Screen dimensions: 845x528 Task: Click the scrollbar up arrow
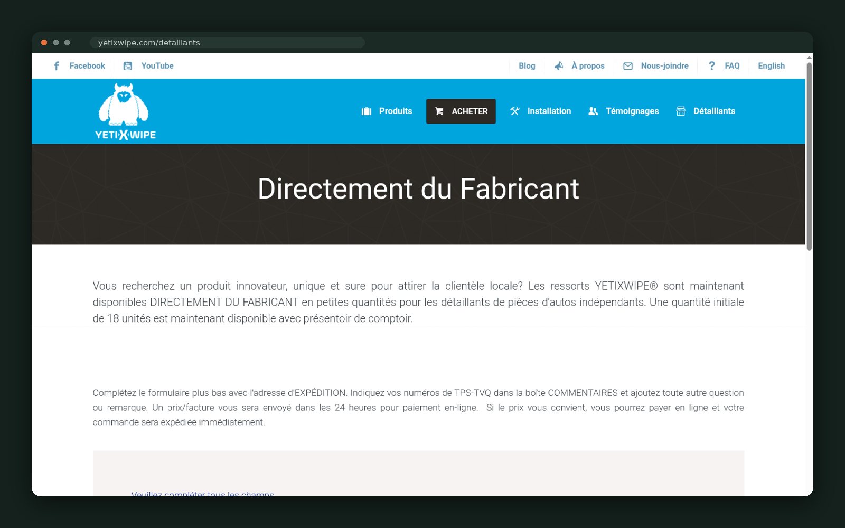(809, 57)
